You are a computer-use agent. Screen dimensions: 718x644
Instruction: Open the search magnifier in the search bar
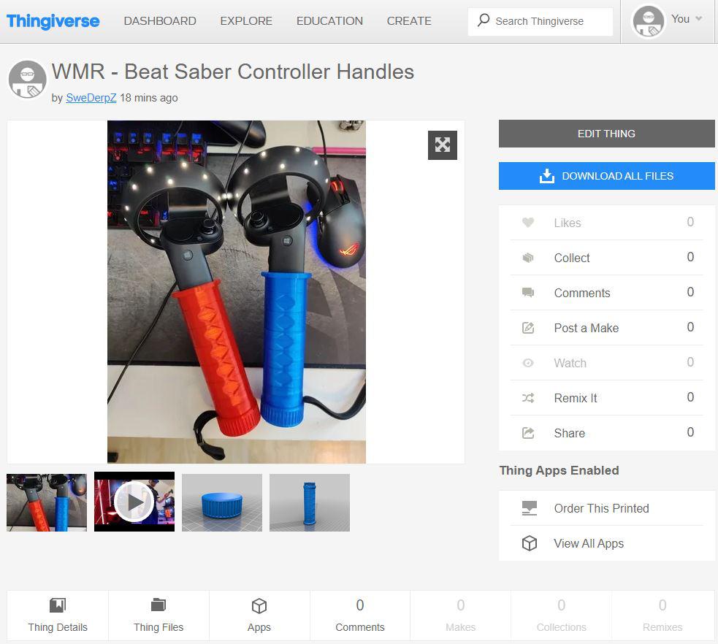tap(484, 21)
